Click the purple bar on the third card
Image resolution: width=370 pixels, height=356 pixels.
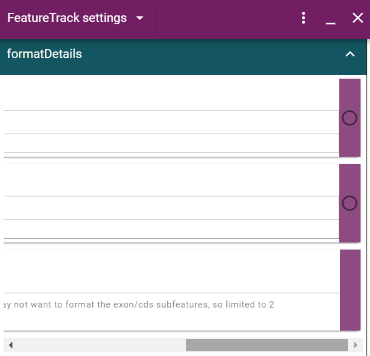[x=350, y=290]
